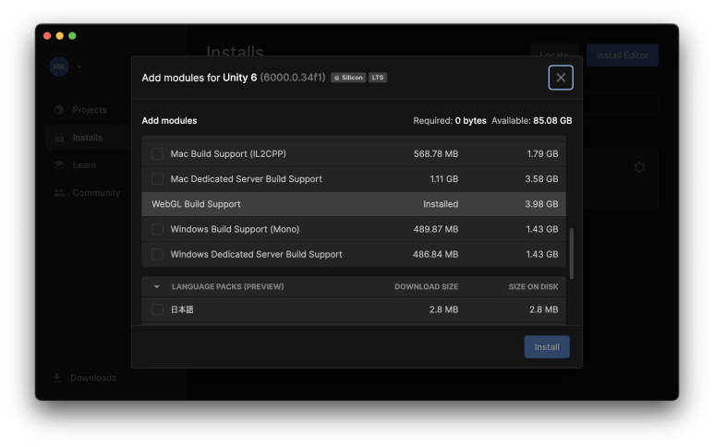Click the Install button
The image size is (714, 447).
click(547, 347)
